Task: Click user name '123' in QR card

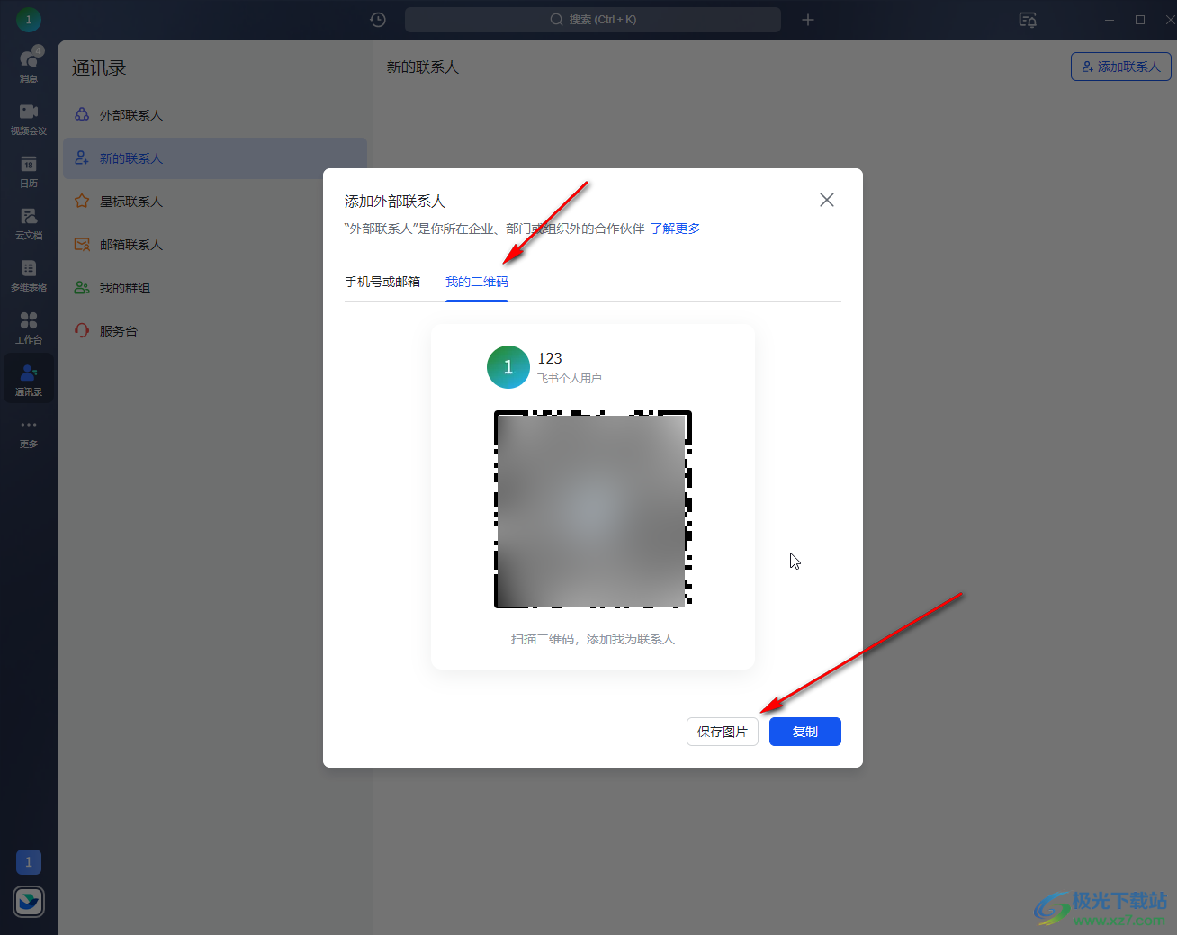Action: tap(550, 358)
